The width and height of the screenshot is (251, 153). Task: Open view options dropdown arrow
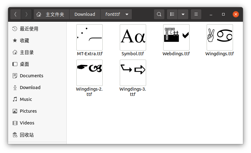[183, 14]
